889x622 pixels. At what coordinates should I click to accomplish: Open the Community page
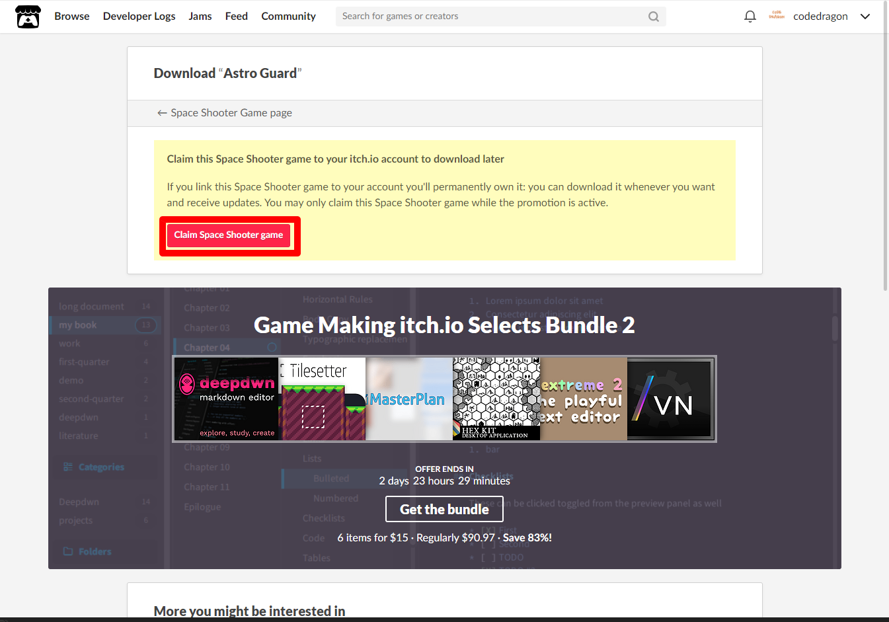pos(288,17)
